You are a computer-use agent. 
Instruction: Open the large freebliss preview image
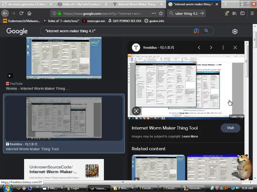(186, 87)
